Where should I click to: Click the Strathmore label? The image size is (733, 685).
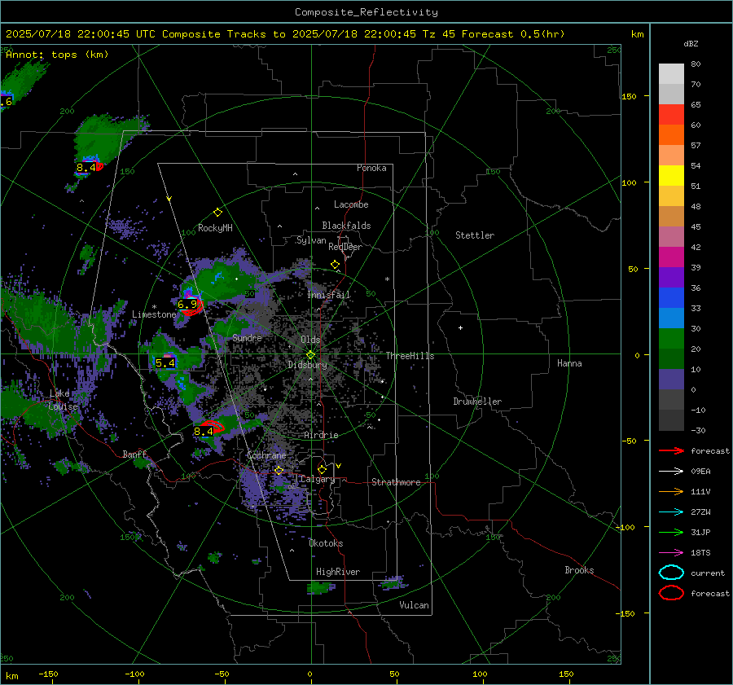(x=396, y=482)
